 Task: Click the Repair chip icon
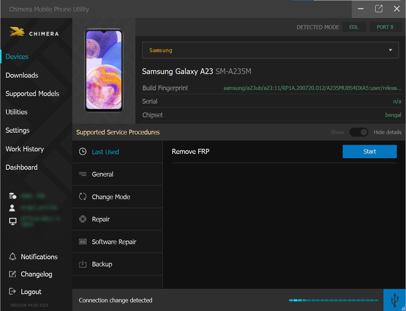click(83, 219)
